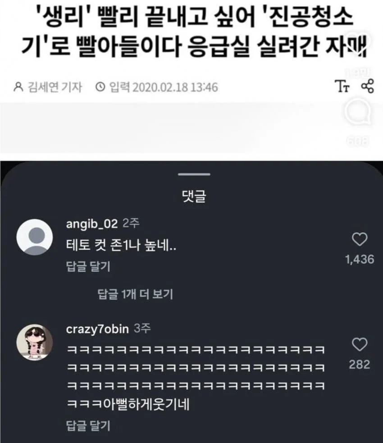
Task: Expand the 답글 1개 더 보기 replies
Action: [x=135, y=294]
